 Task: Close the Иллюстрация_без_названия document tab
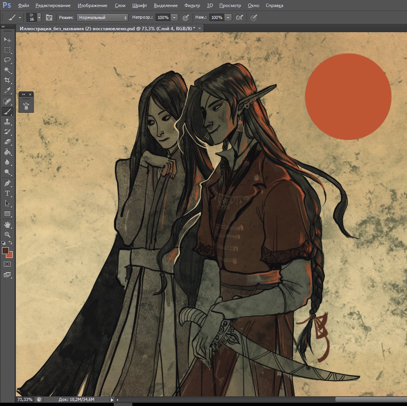(200, 28)
